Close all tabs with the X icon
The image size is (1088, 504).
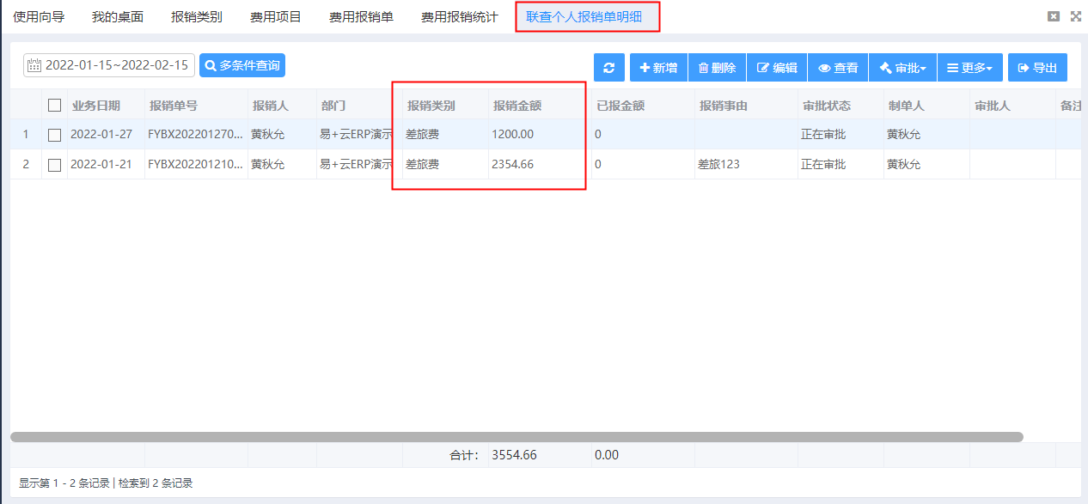(x=1054, y=16)
